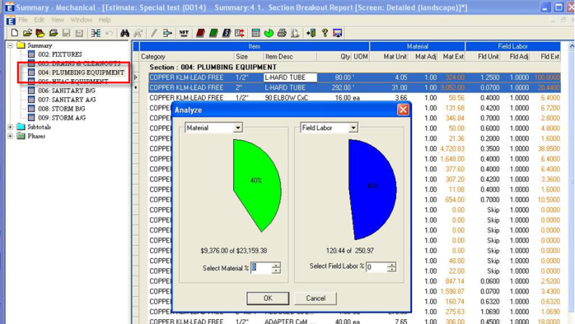Click the printer icon in the toolbar
The width and height of the screenshot is (575, 324).
(282, 33)
